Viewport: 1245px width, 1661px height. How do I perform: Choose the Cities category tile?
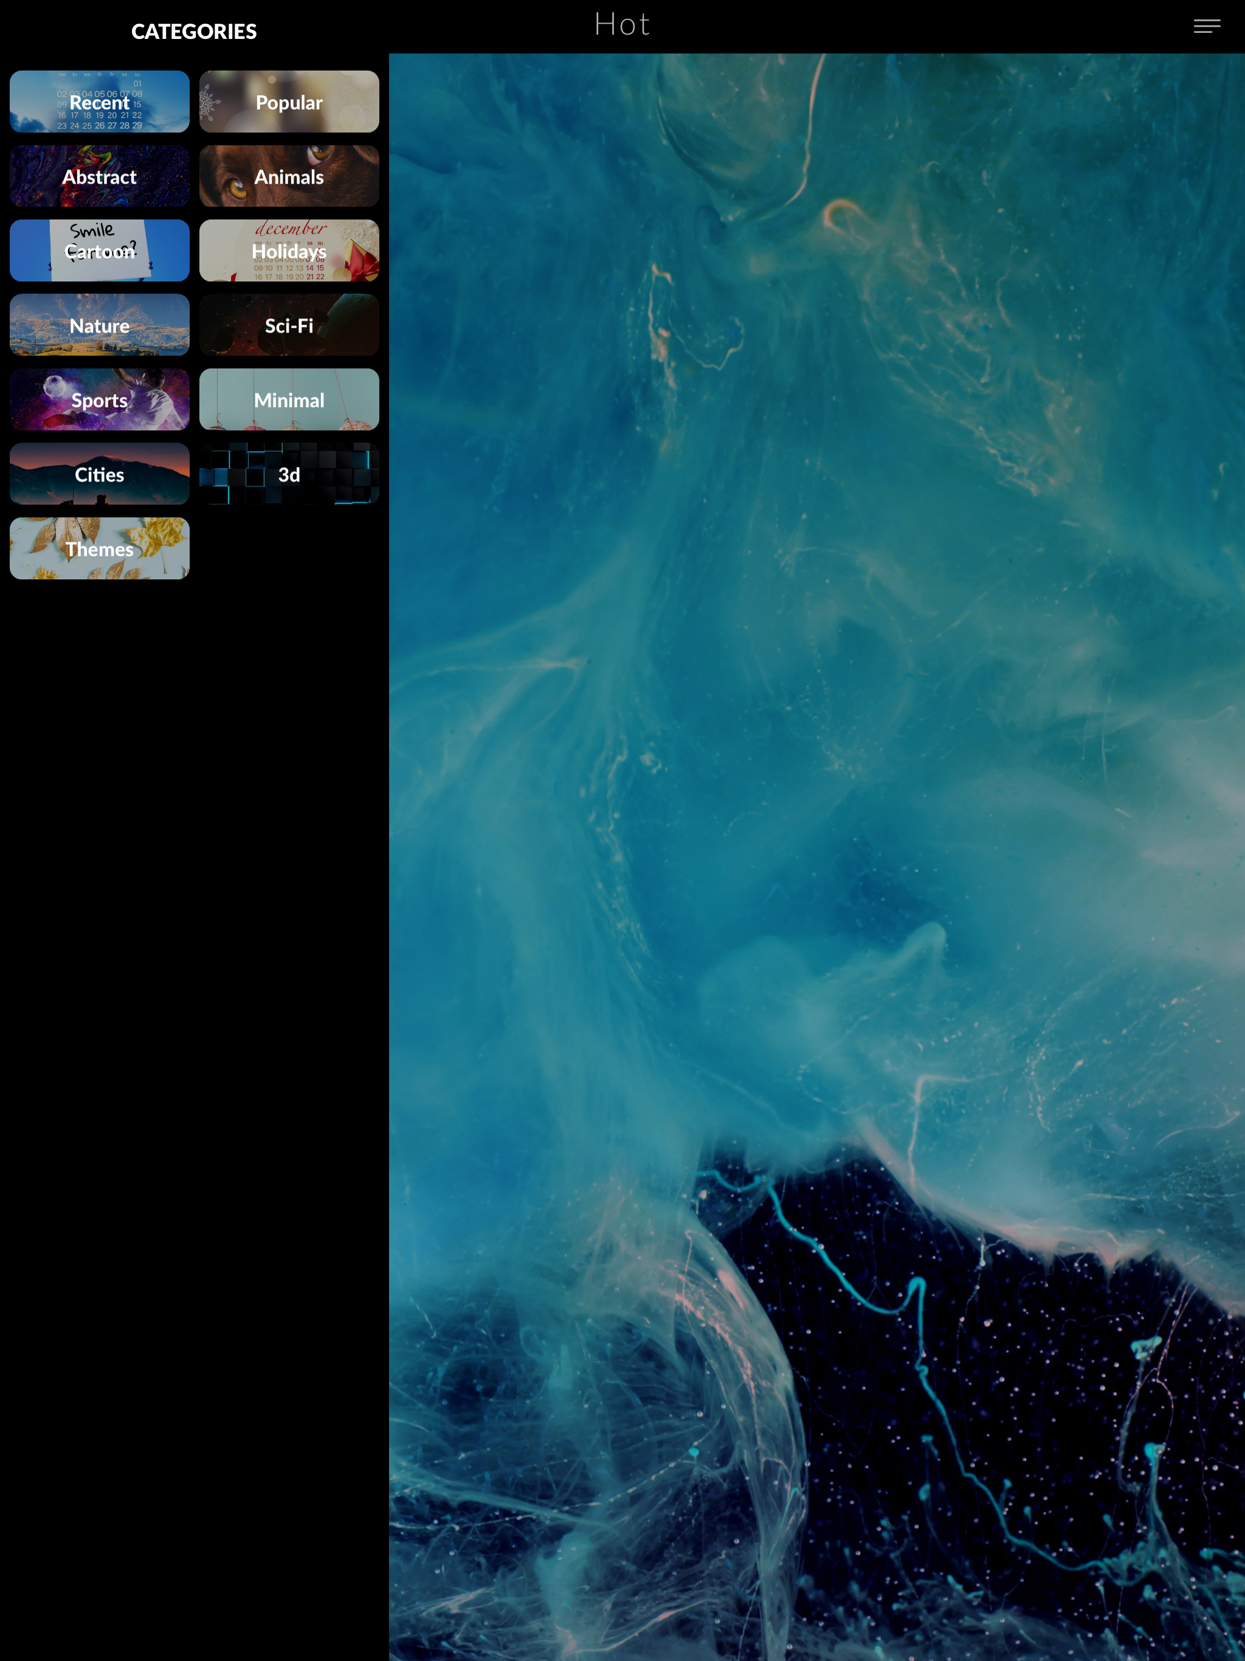click(99, 473)
